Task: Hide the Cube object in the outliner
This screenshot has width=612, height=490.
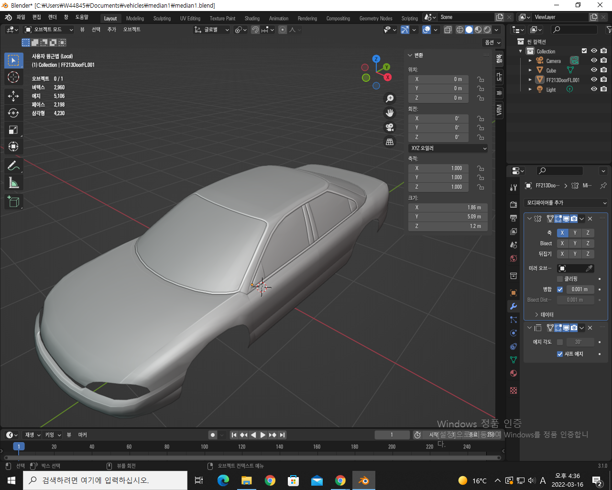Action: [x=594, y=70]
